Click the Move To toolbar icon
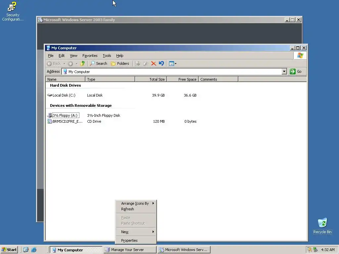 137,63
